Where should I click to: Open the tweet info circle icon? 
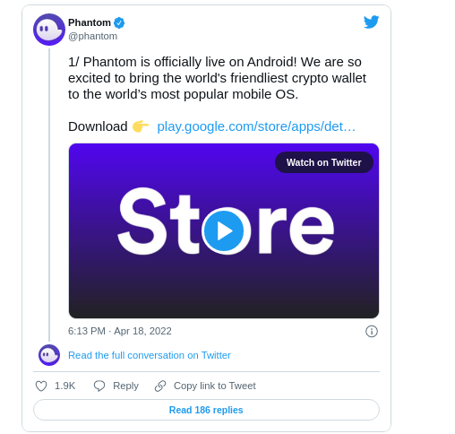coord(372,331)
